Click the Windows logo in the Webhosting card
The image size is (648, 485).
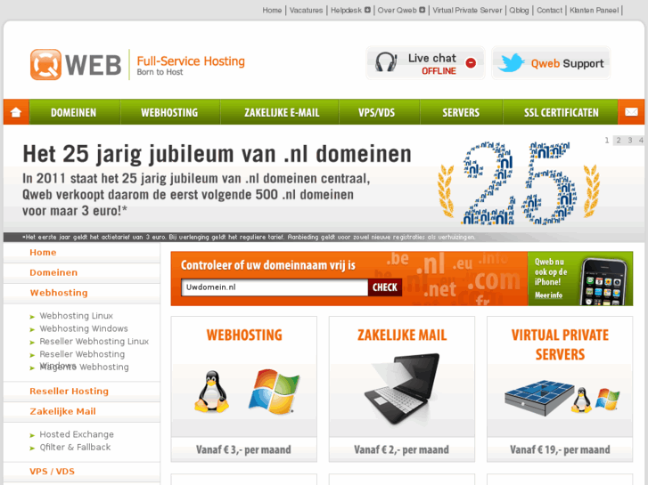point(274,391)
